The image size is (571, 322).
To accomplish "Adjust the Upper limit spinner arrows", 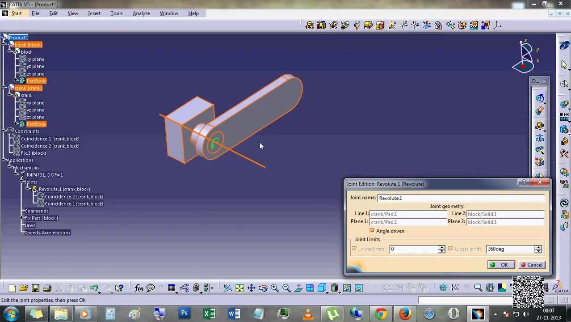I will tap(538, 249).
